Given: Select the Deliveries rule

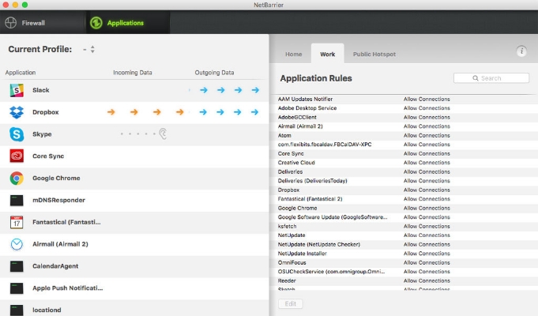Looking at the screenshot, I should click(x=290, y=172).
